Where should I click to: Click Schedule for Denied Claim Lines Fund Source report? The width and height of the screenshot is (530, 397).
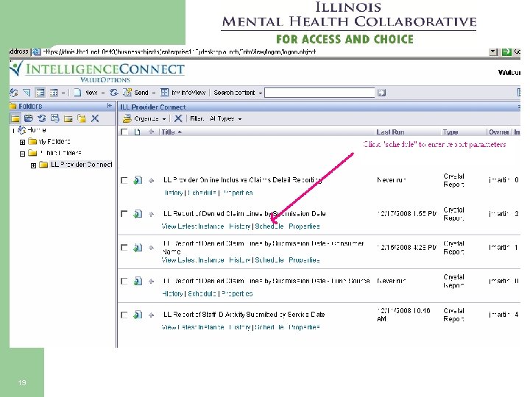click(x=202, y=293)
